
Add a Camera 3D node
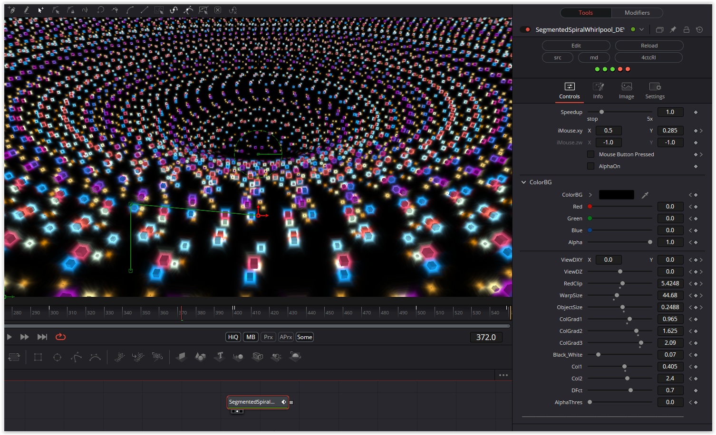pos(257,357)
